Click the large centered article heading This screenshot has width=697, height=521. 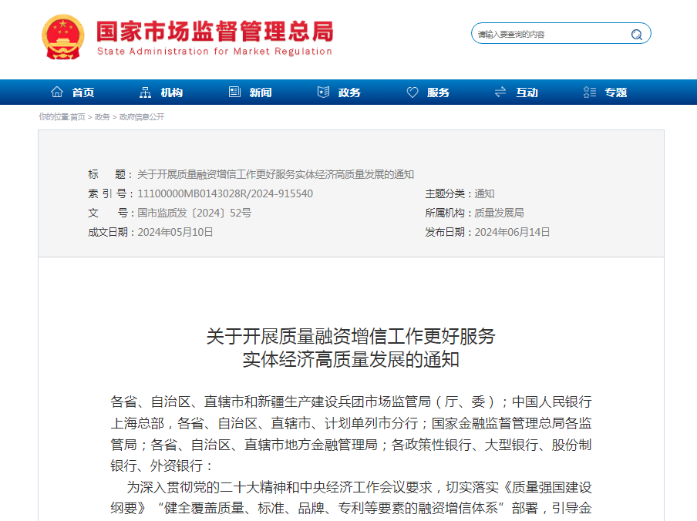tap(351, 348)
